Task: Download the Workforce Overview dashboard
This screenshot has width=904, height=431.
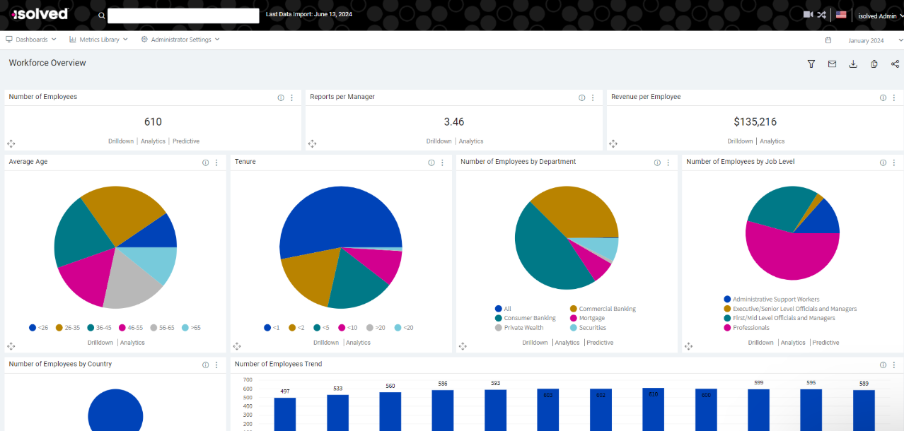Action: [853, 64]
